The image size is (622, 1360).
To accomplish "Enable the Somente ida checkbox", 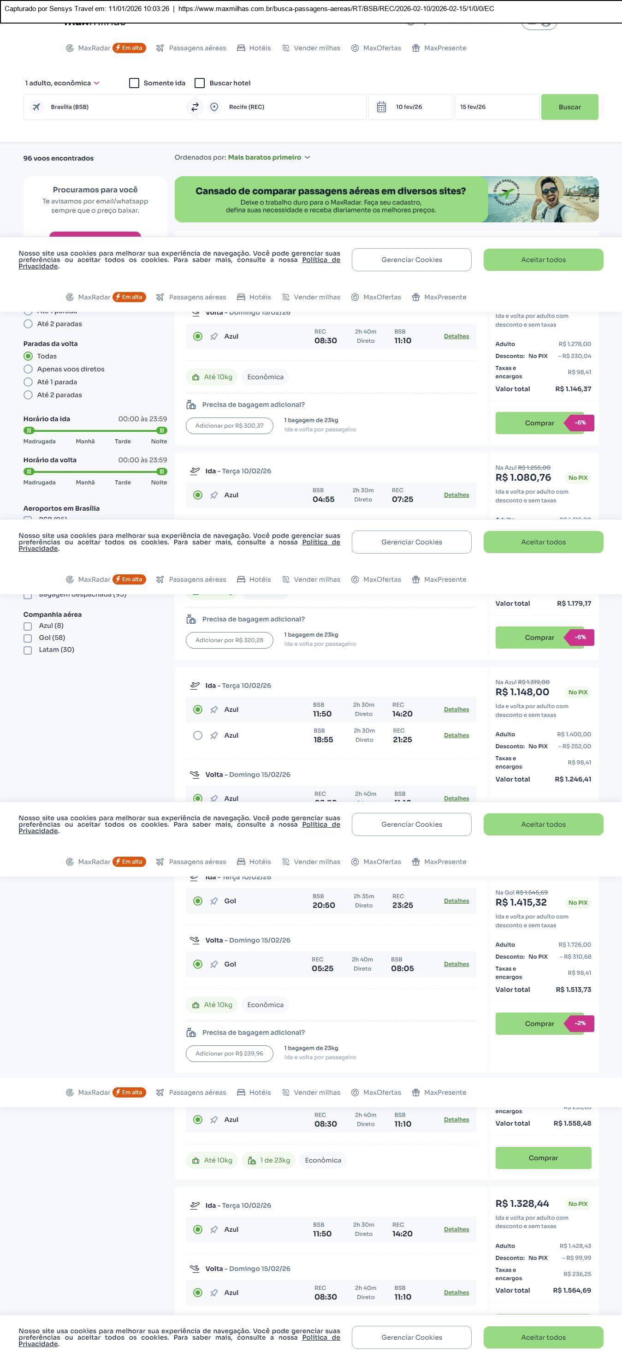I will pos(134,83).
